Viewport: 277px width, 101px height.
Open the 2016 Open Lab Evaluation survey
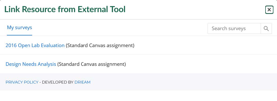(35, 45)
